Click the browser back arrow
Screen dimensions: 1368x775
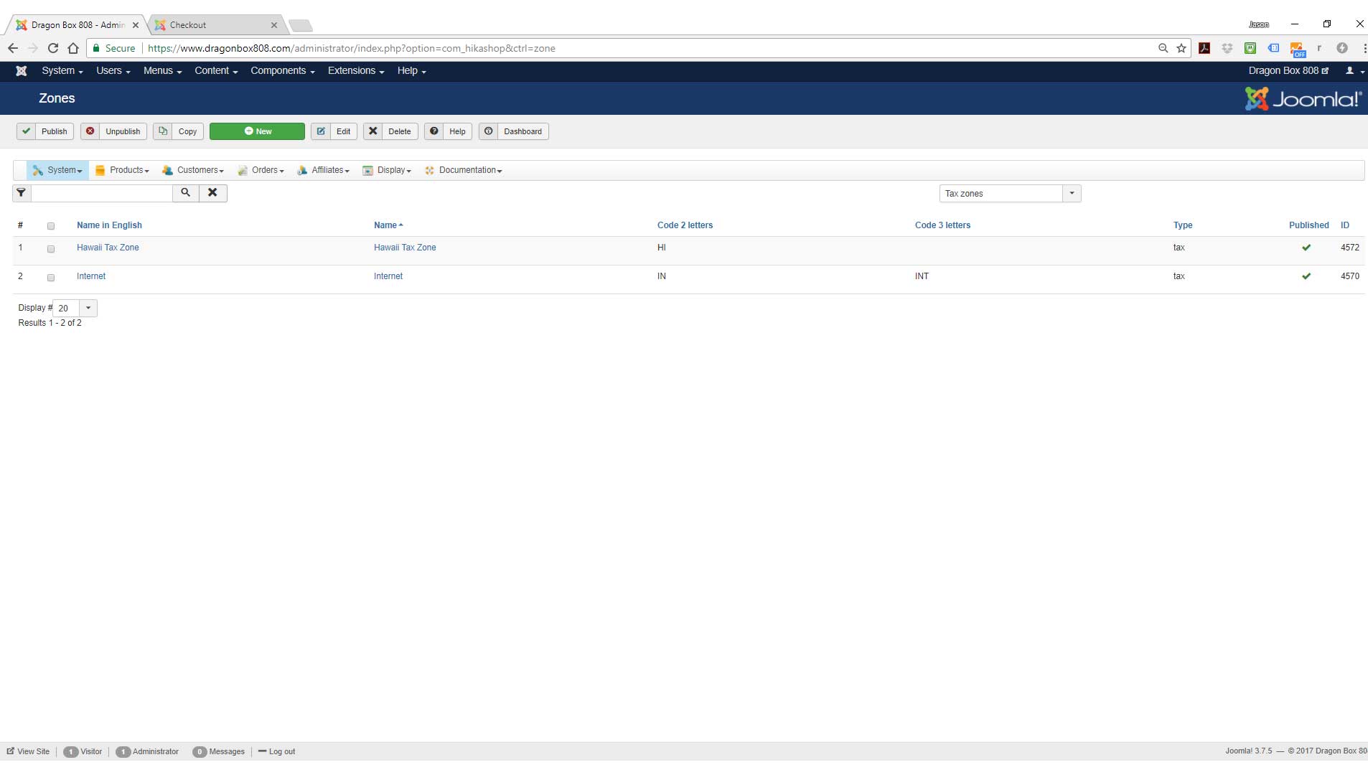pyautogui.click(x=13, y=48)
